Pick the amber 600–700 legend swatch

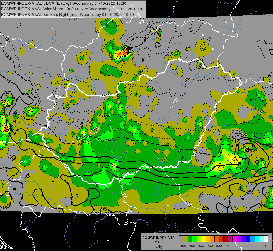coord(208,239)
